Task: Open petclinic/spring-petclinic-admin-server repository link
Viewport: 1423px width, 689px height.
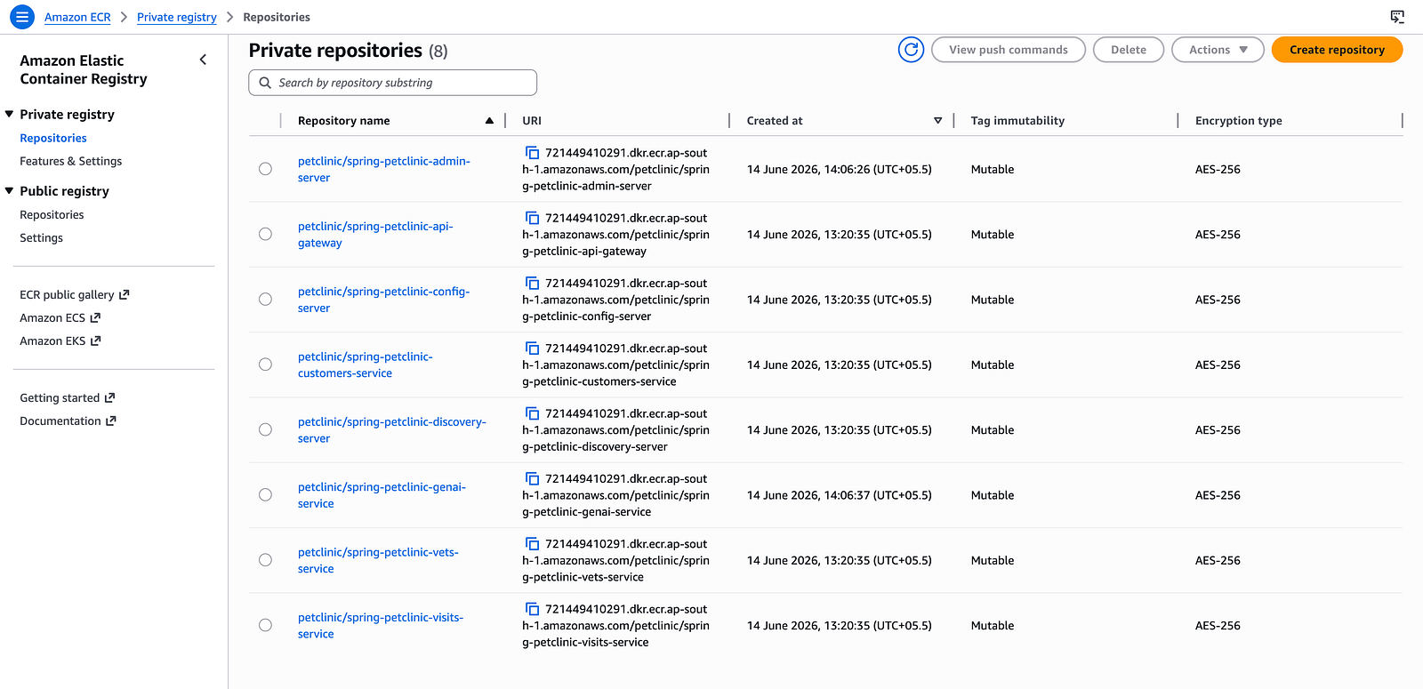Action: click(384, 169)
